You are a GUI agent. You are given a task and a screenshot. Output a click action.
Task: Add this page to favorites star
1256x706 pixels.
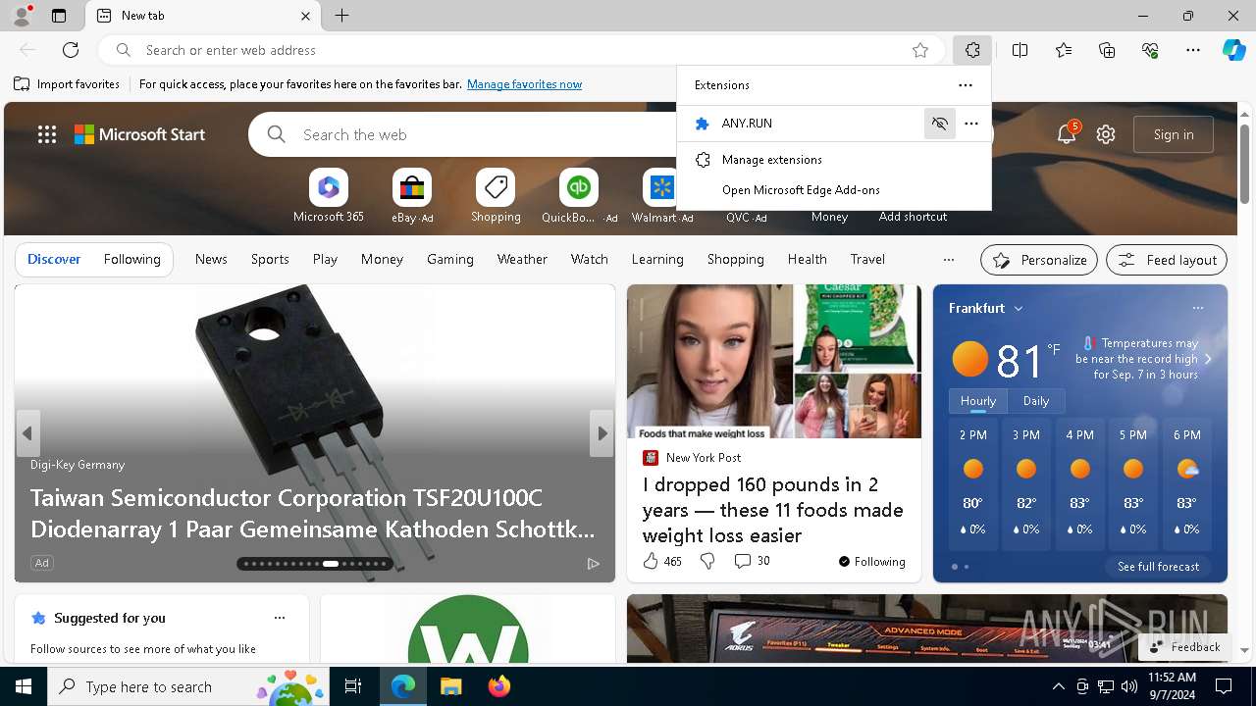920,50
